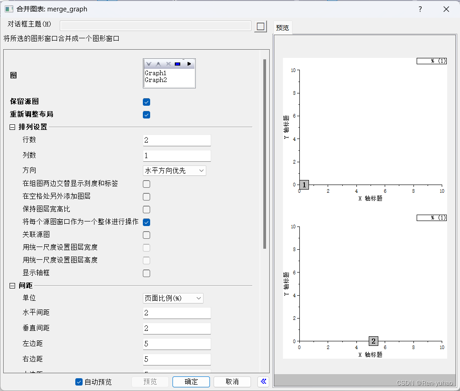Switch to the 预览 tab
This screenshot has width=460, height=391.
pos(282,27)
